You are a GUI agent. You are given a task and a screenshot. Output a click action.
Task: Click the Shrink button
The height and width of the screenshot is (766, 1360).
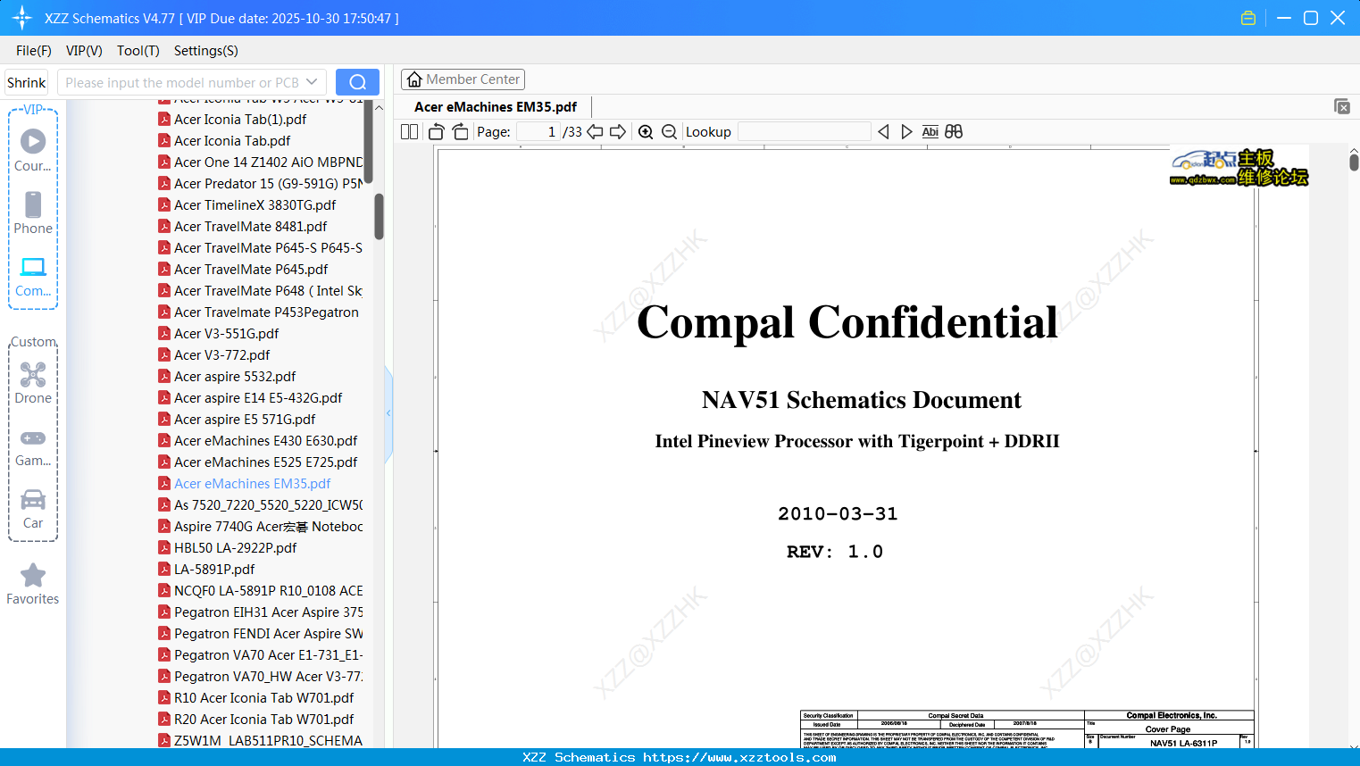click(27, 82)
